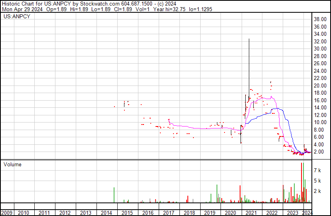
Task: Click the 18.00 price axis label
Action: tap(320, 93)
